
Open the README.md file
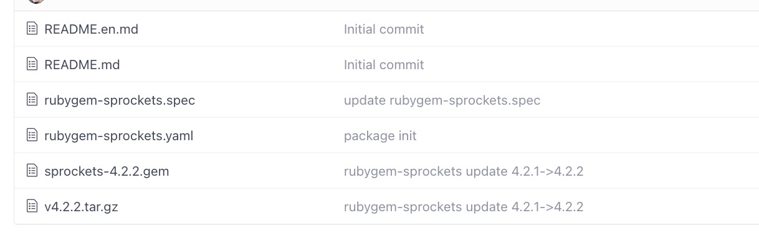82,65
